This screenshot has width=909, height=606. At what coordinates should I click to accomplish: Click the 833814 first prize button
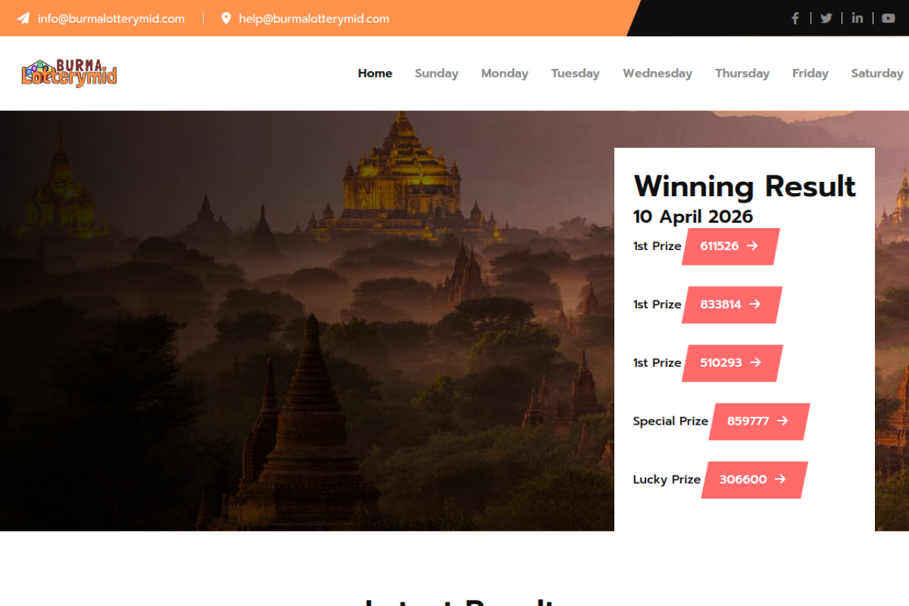[x=732, y=305]
